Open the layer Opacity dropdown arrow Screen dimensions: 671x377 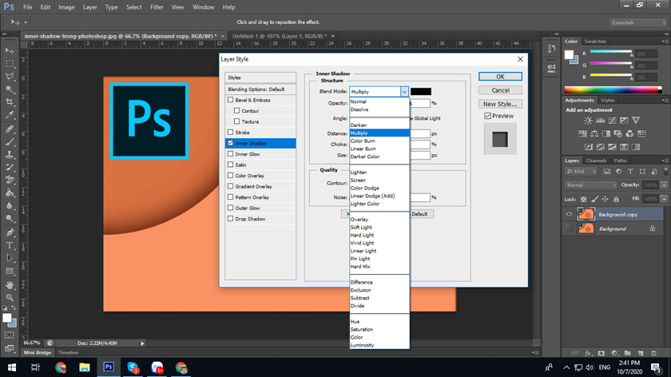click(664, 185)
